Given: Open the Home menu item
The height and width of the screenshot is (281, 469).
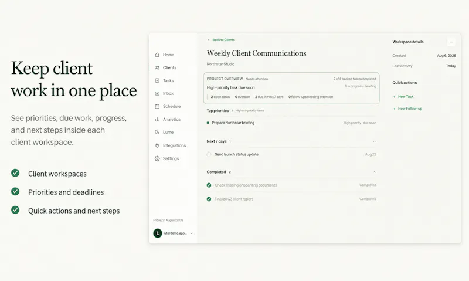Looking at the screenshot, I should 168,55.
